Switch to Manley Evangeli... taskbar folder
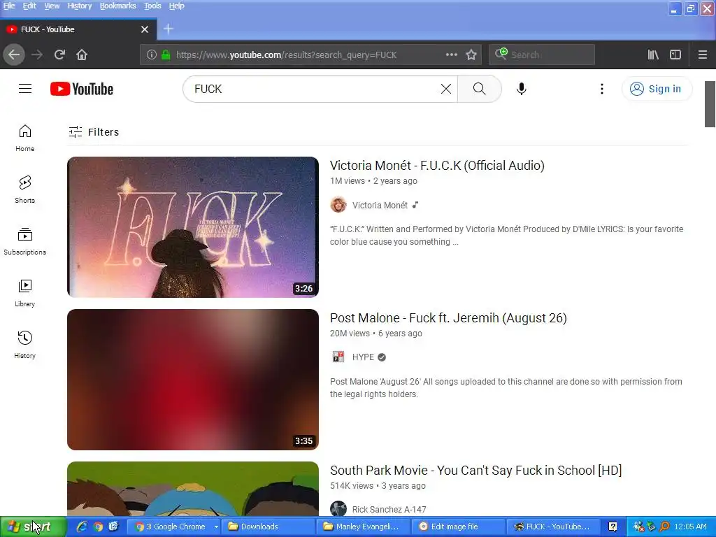Image resolution: width=716 pixels, height=537 pixels. [x=363, y=527]
